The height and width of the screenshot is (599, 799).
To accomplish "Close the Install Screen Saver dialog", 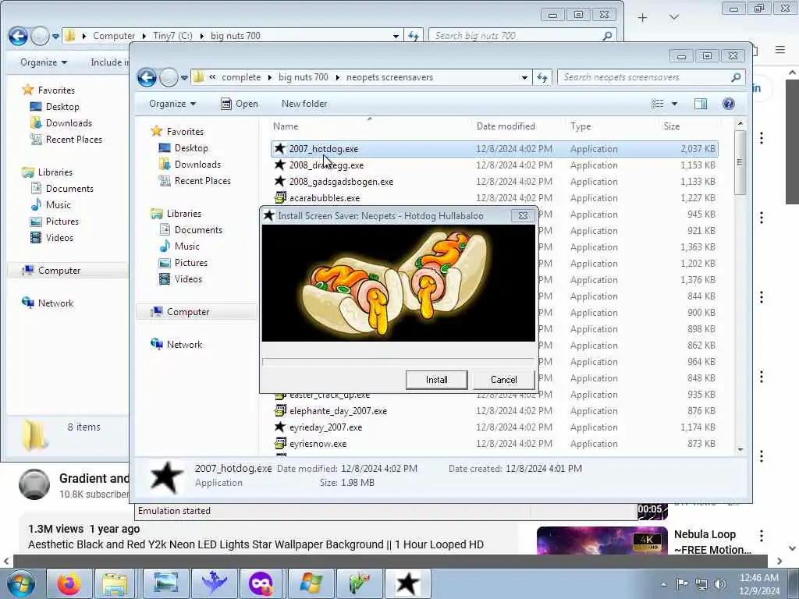I will (523, 215).
